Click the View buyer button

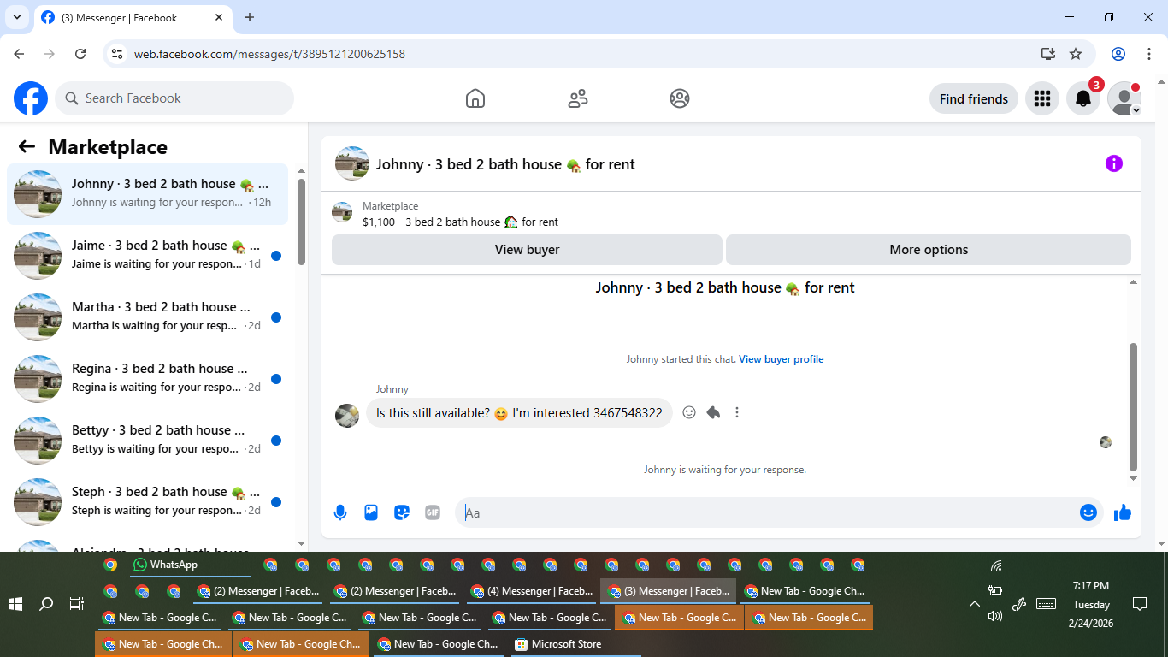pyautogui.click(x=527, y=250)
